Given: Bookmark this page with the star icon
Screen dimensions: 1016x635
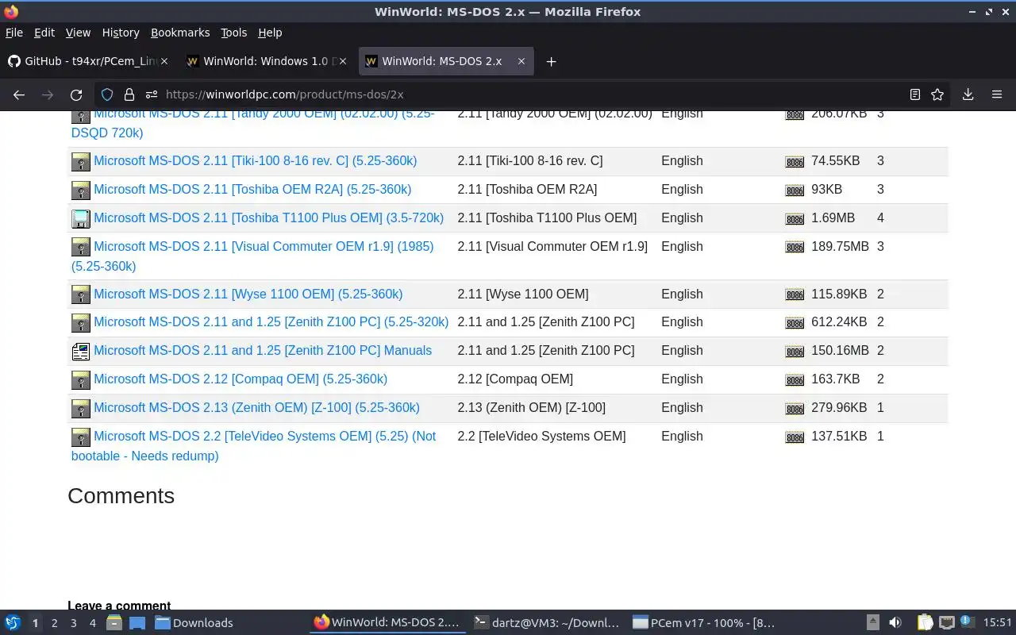Looking at the screenshot, I should tap(937, 94).
